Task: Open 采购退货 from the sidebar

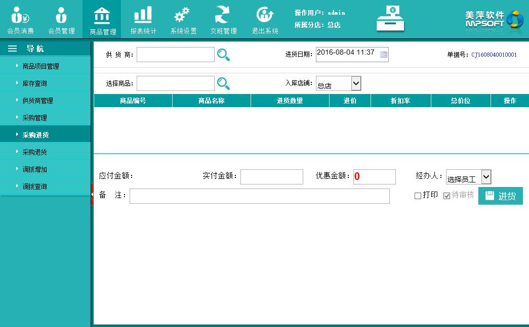Action: pos(35,152)
